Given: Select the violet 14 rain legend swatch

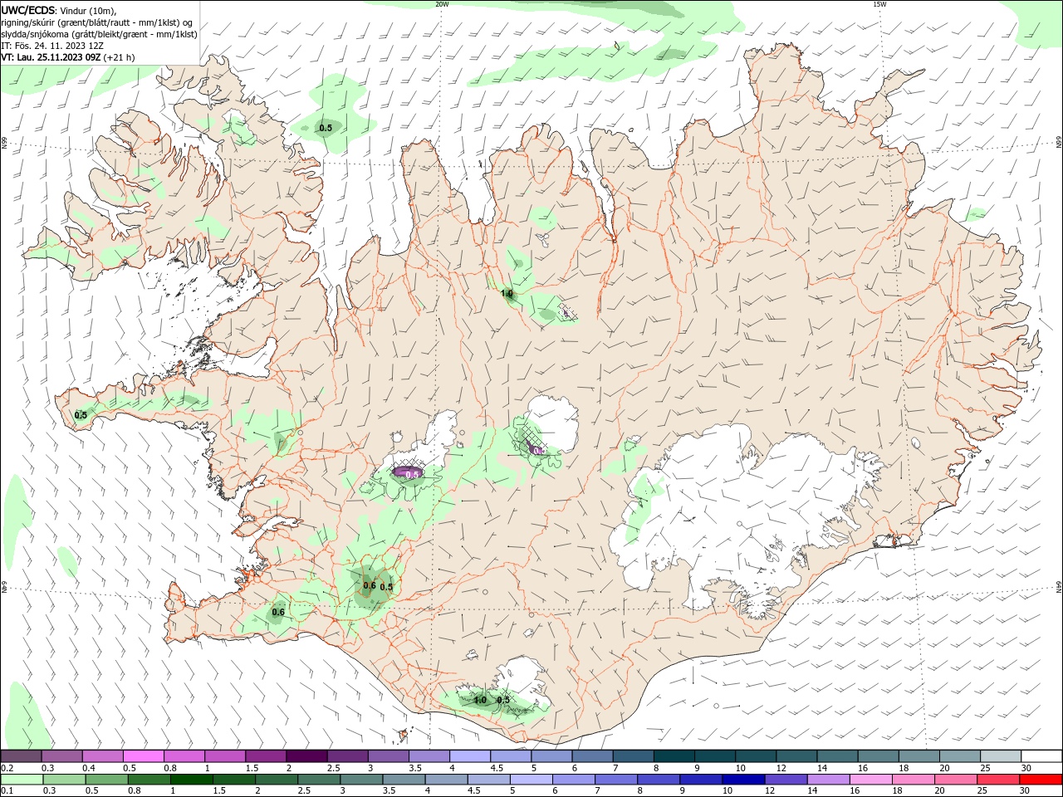Looking at the screenshot, I should [828, 780].
